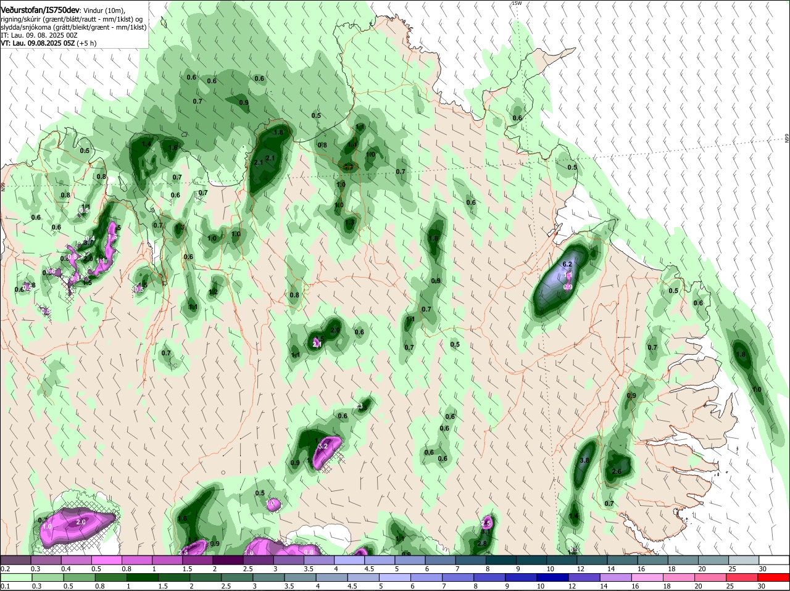This screenshot has height=591, width=790.
Task: Click the 6.2 precipitation value on the map
Action: 568,265
